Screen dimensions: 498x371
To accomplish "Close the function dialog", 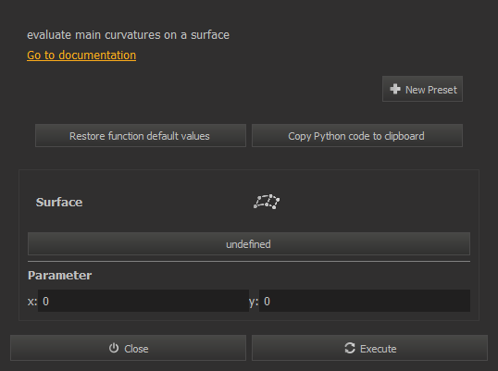I will [x=128, y=348].
